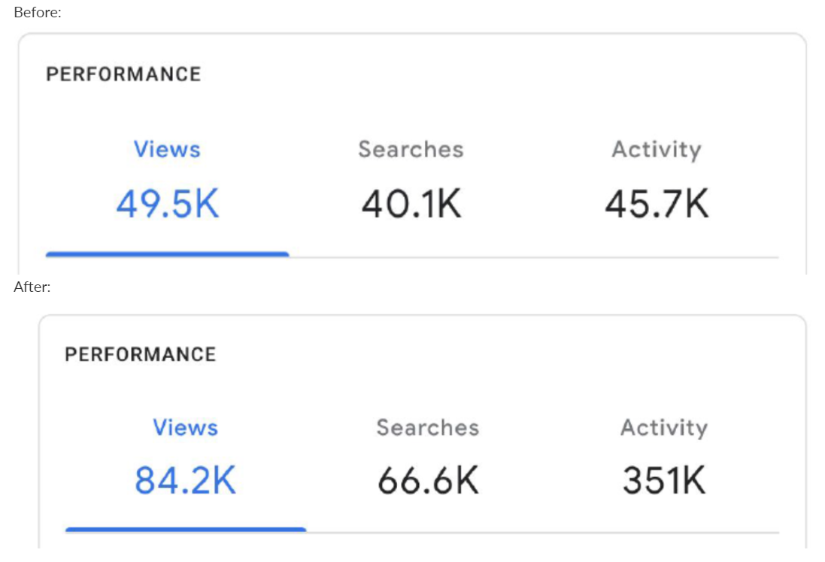Click the 84.2K Views metric
825x562 pixels.
(185, 478)
